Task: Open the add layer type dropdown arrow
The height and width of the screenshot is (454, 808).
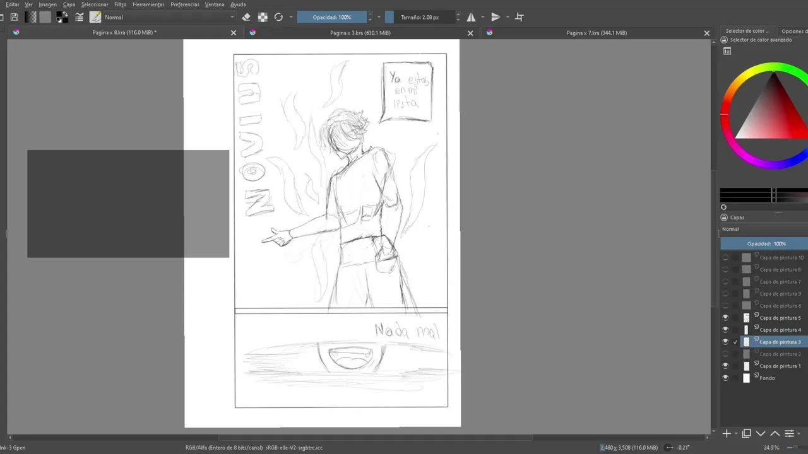Action: 735,434
